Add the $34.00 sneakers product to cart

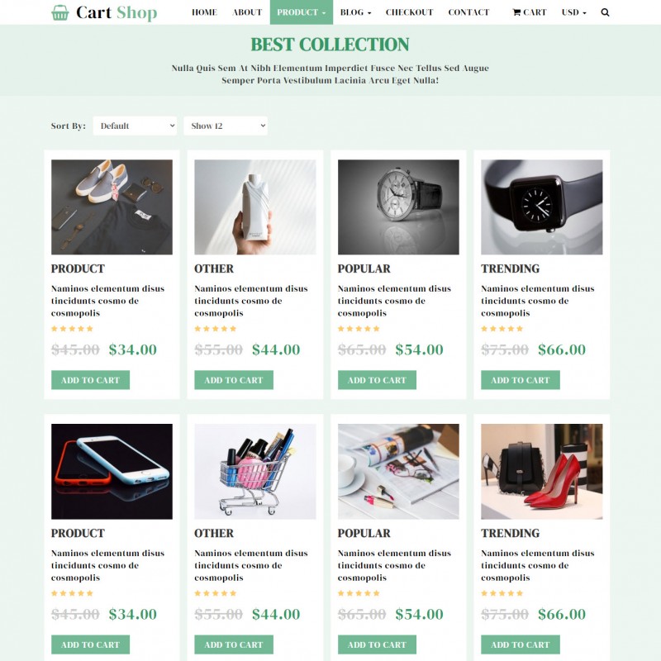click(x=90, y=380)
